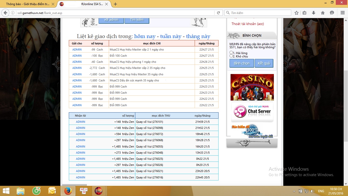
Task: Go to the Firefox home page icon
Action: 323,13
